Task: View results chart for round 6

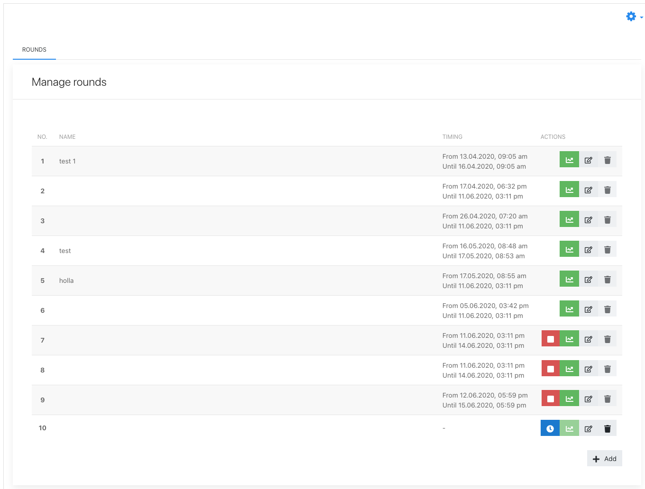Action: coord(569,309)
